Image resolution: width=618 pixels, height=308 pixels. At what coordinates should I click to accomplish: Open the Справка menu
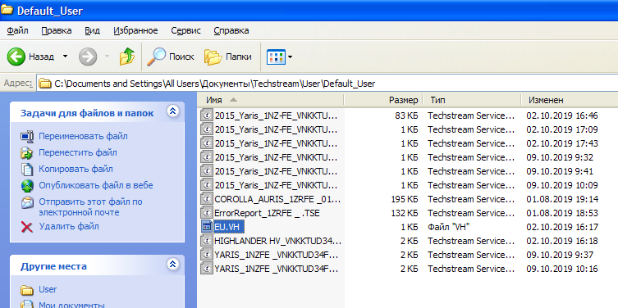(231, 30)
